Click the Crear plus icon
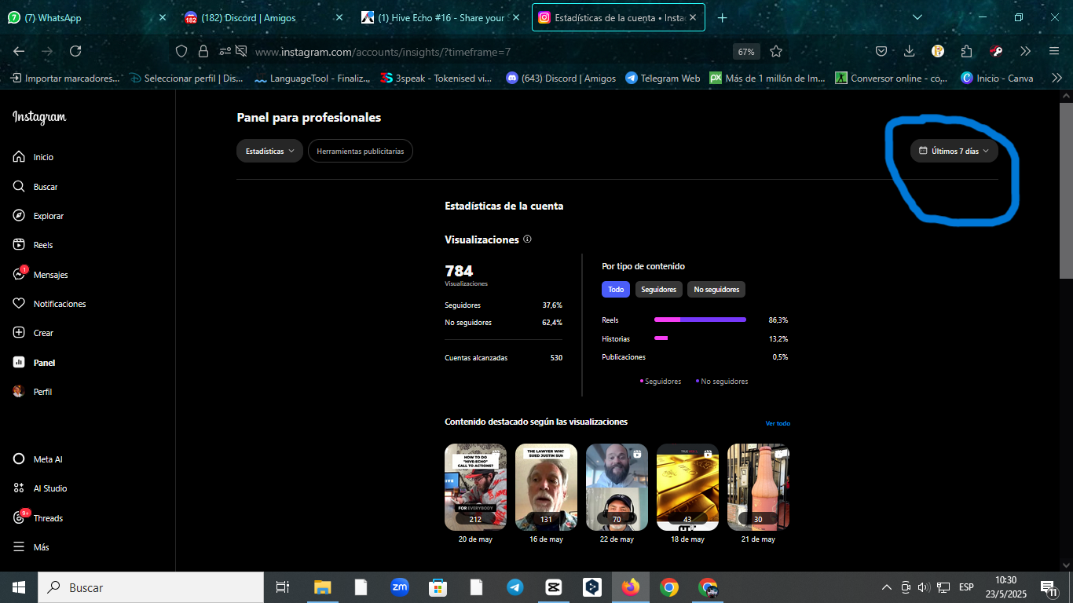The height and width of the screenshot is (603, 1073). [x=19, y=333]
